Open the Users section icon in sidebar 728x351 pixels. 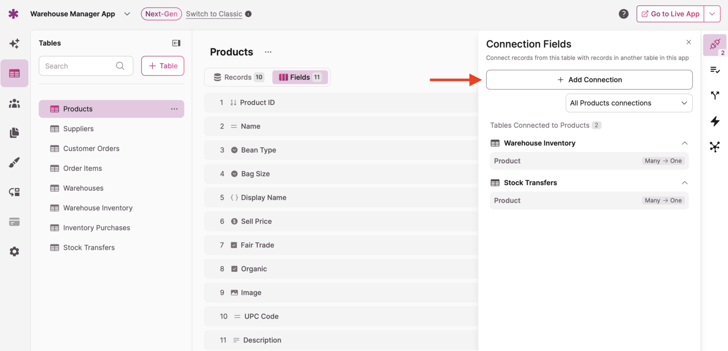pos(14,103)
